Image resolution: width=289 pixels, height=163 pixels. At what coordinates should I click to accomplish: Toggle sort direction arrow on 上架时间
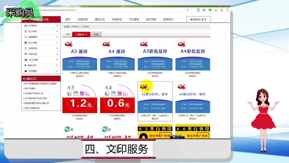tap(87, 34)
